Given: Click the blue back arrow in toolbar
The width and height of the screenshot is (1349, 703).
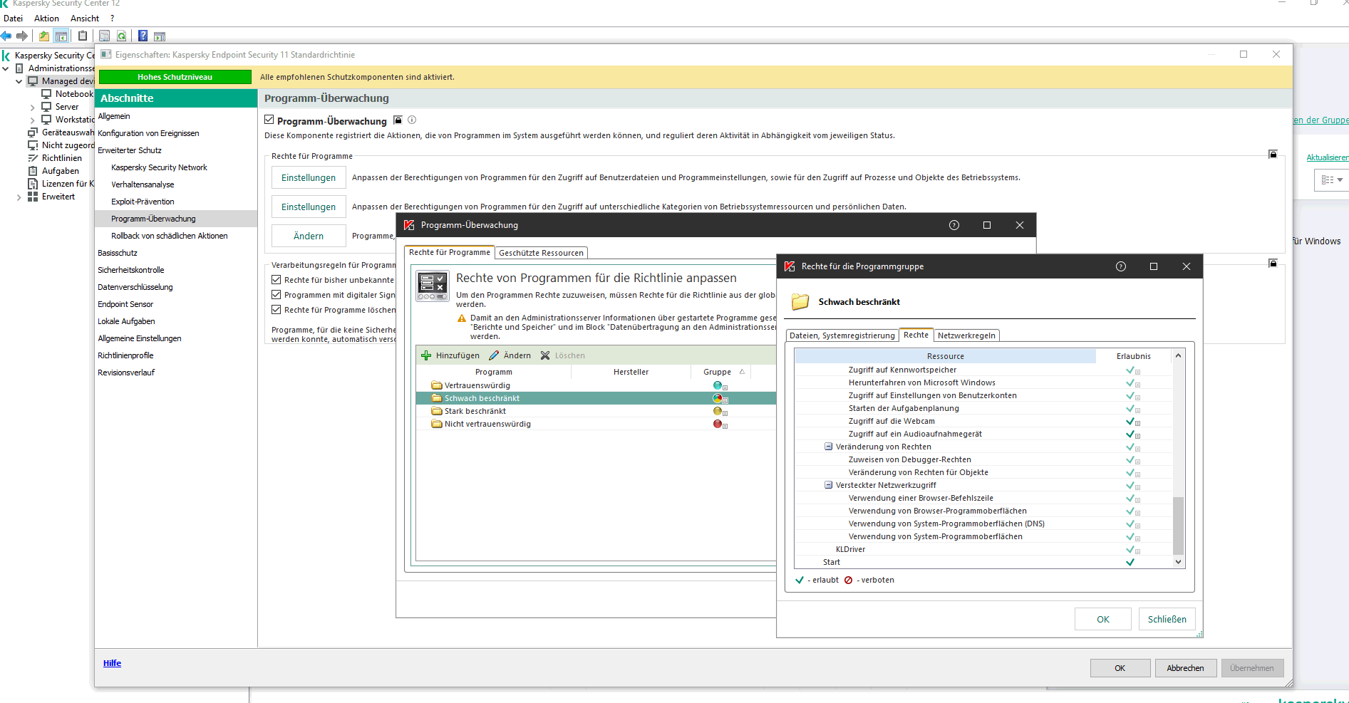Looking at the screenshot, I should click(x=6, y=36).
